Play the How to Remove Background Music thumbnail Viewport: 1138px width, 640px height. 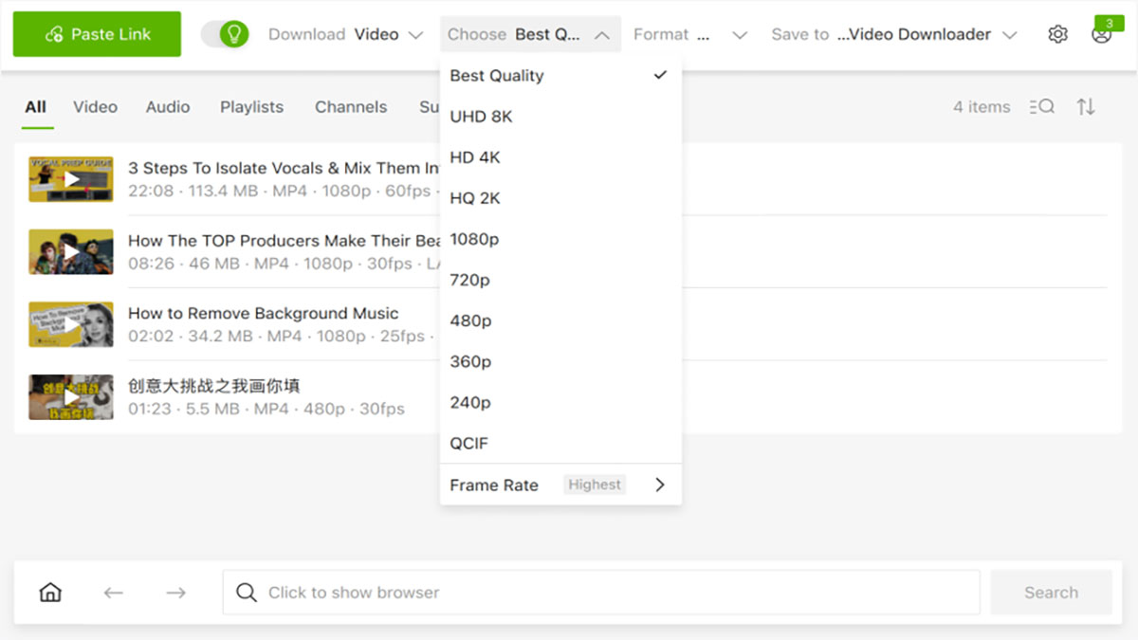[71, 324]
